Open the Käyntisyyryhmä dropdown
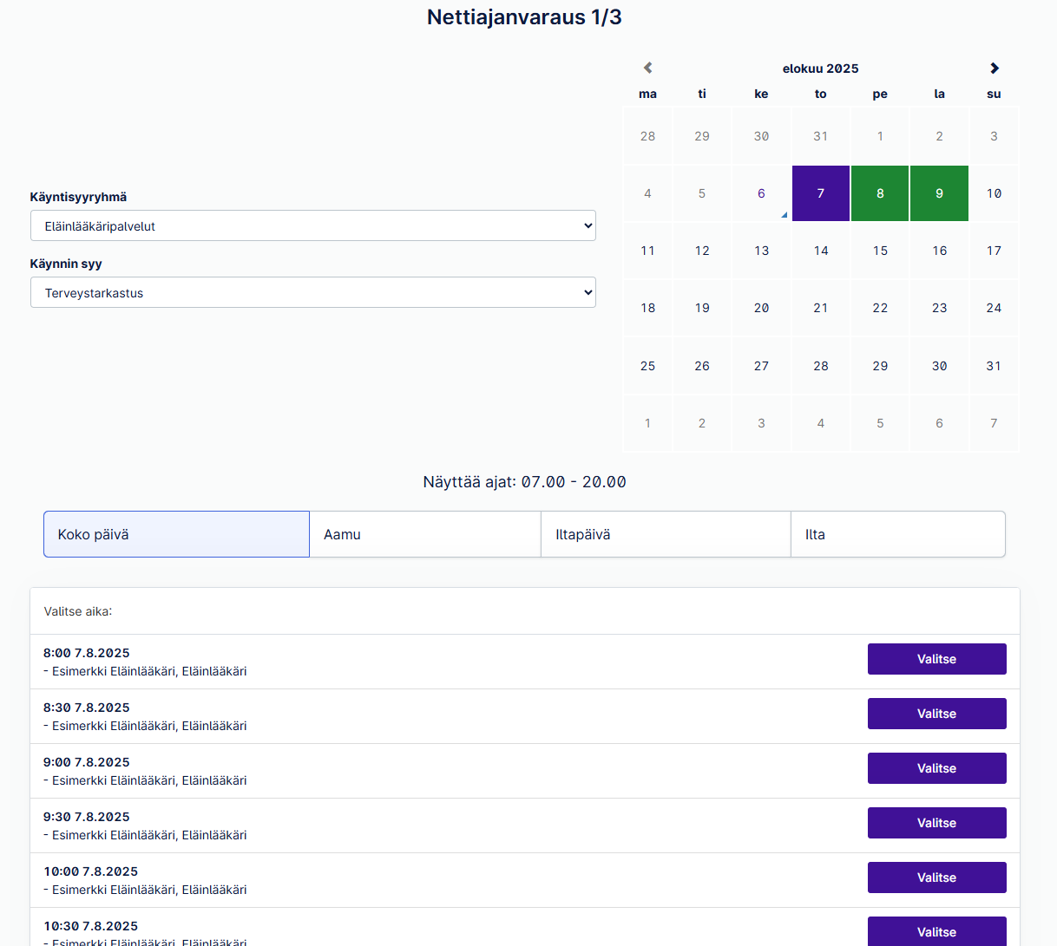 313,225
